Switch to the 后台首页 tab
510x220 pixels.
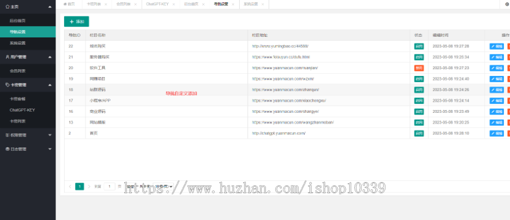click(192, 4)
